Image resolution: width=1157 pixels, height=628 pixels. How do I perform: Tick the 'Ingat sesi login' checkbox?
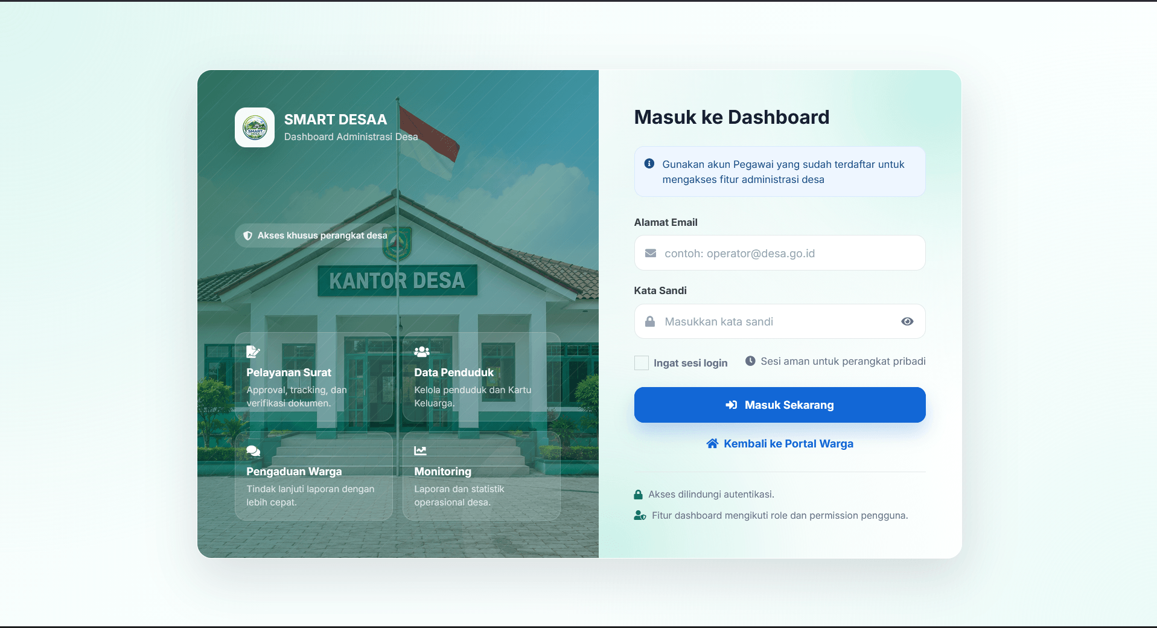pyautogui.click(x=642, y=363)
